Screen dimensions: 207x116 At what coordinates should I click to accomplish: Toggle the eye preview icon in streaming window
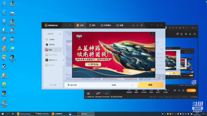click(x=179, y=90)
